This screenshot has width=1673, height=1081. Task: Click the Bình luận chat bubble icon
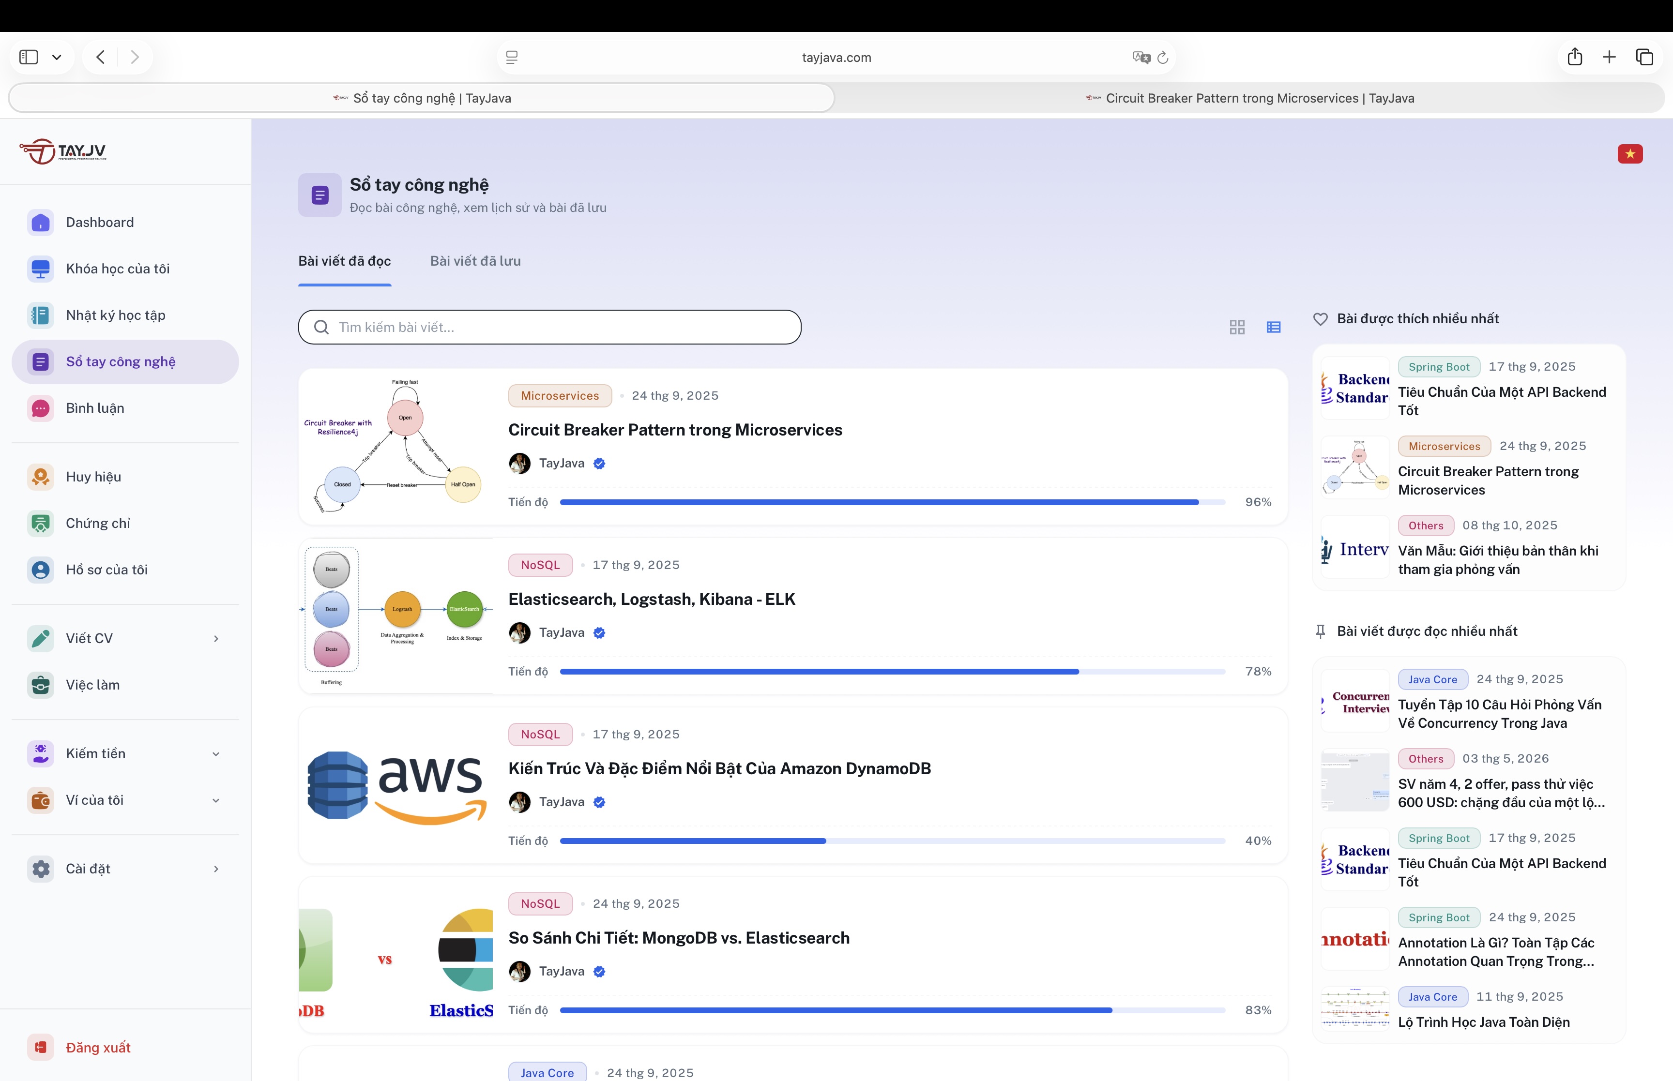pyautogui.click(x=41, y=408)
